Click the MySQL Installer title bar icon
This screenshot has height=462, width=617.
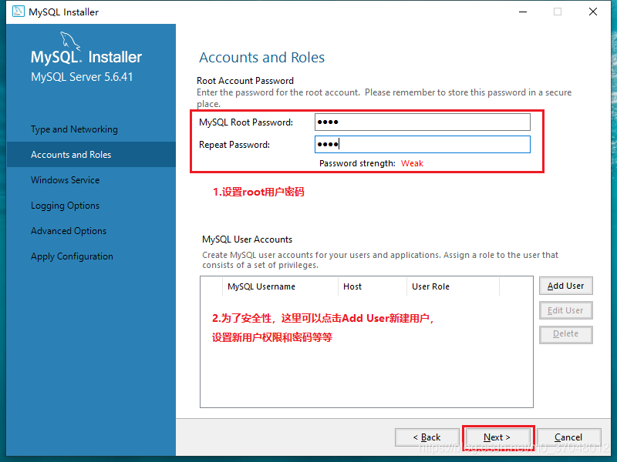(x=19, y=12)
